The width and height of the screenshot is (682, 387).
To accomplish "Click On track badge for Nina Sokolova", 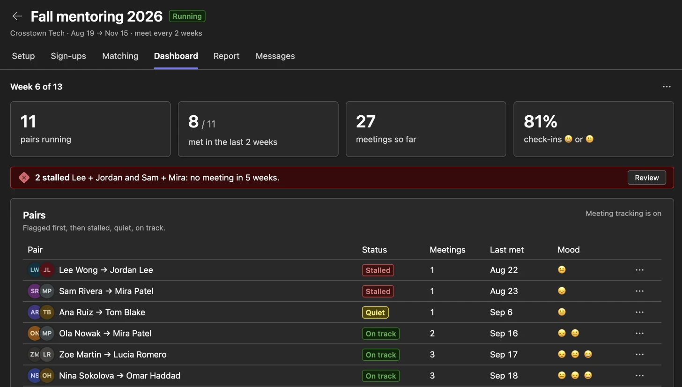I will 381,376.
